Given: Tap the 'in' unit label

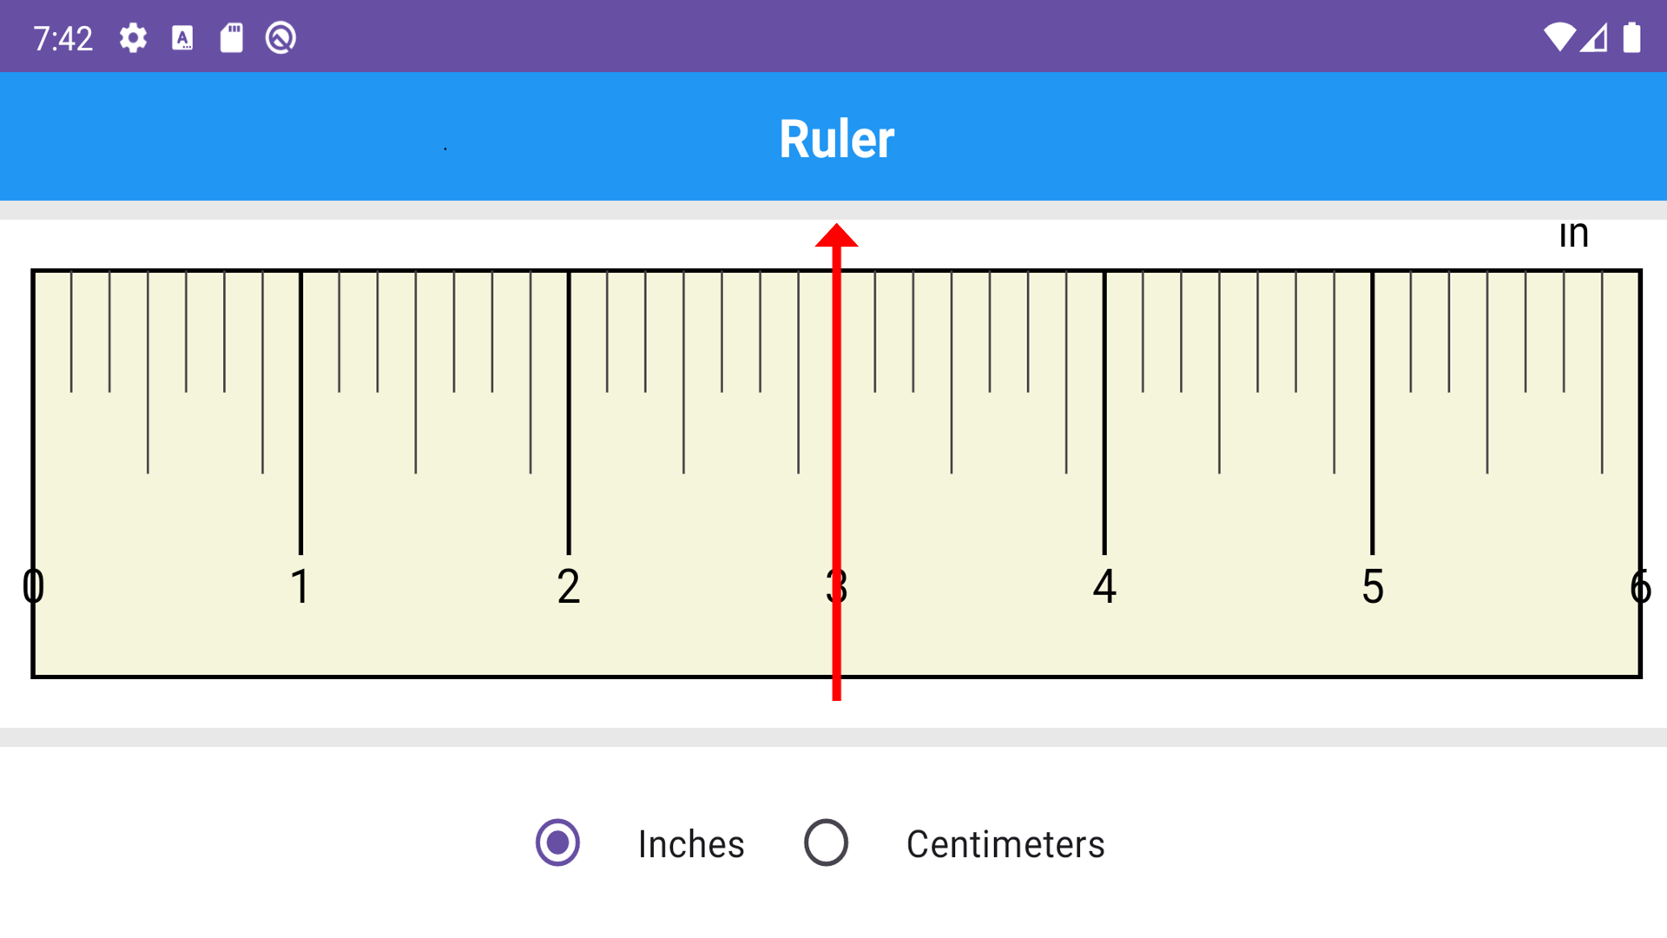Looking at the screenshot, I should click(x=1573, y=234).
